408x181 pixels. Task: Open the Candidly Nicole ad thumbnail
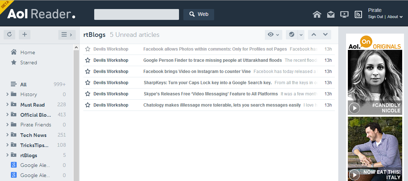point(375,82)
